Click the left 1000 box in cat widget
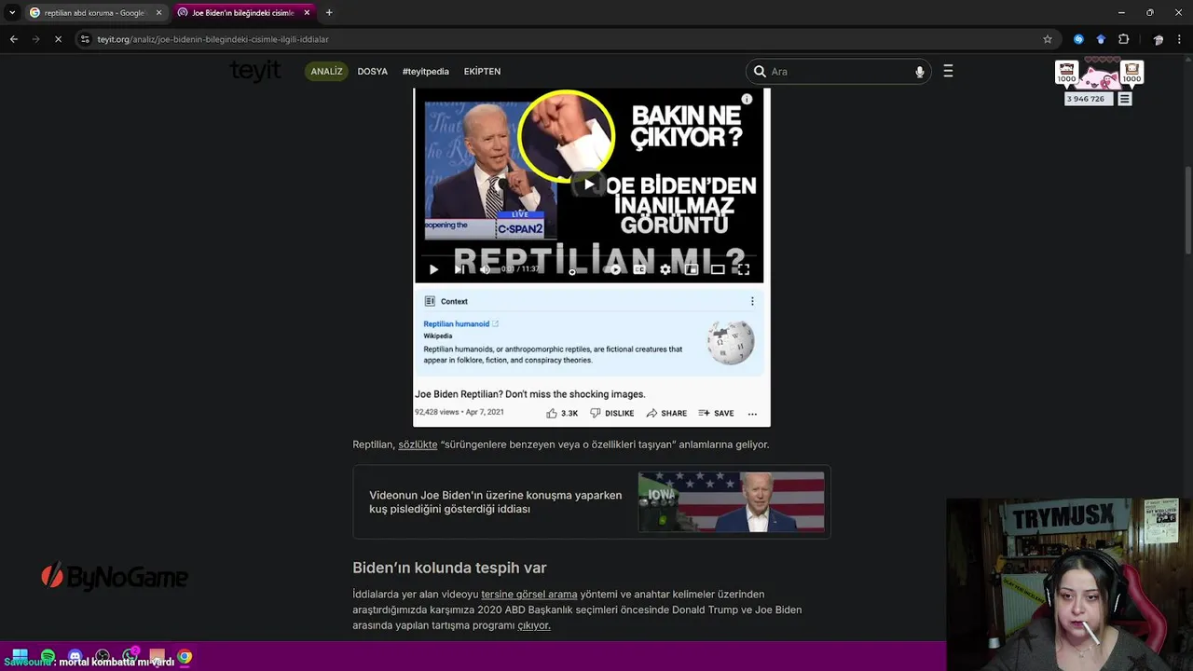 pyautogui.click(x=1066, y=73)
